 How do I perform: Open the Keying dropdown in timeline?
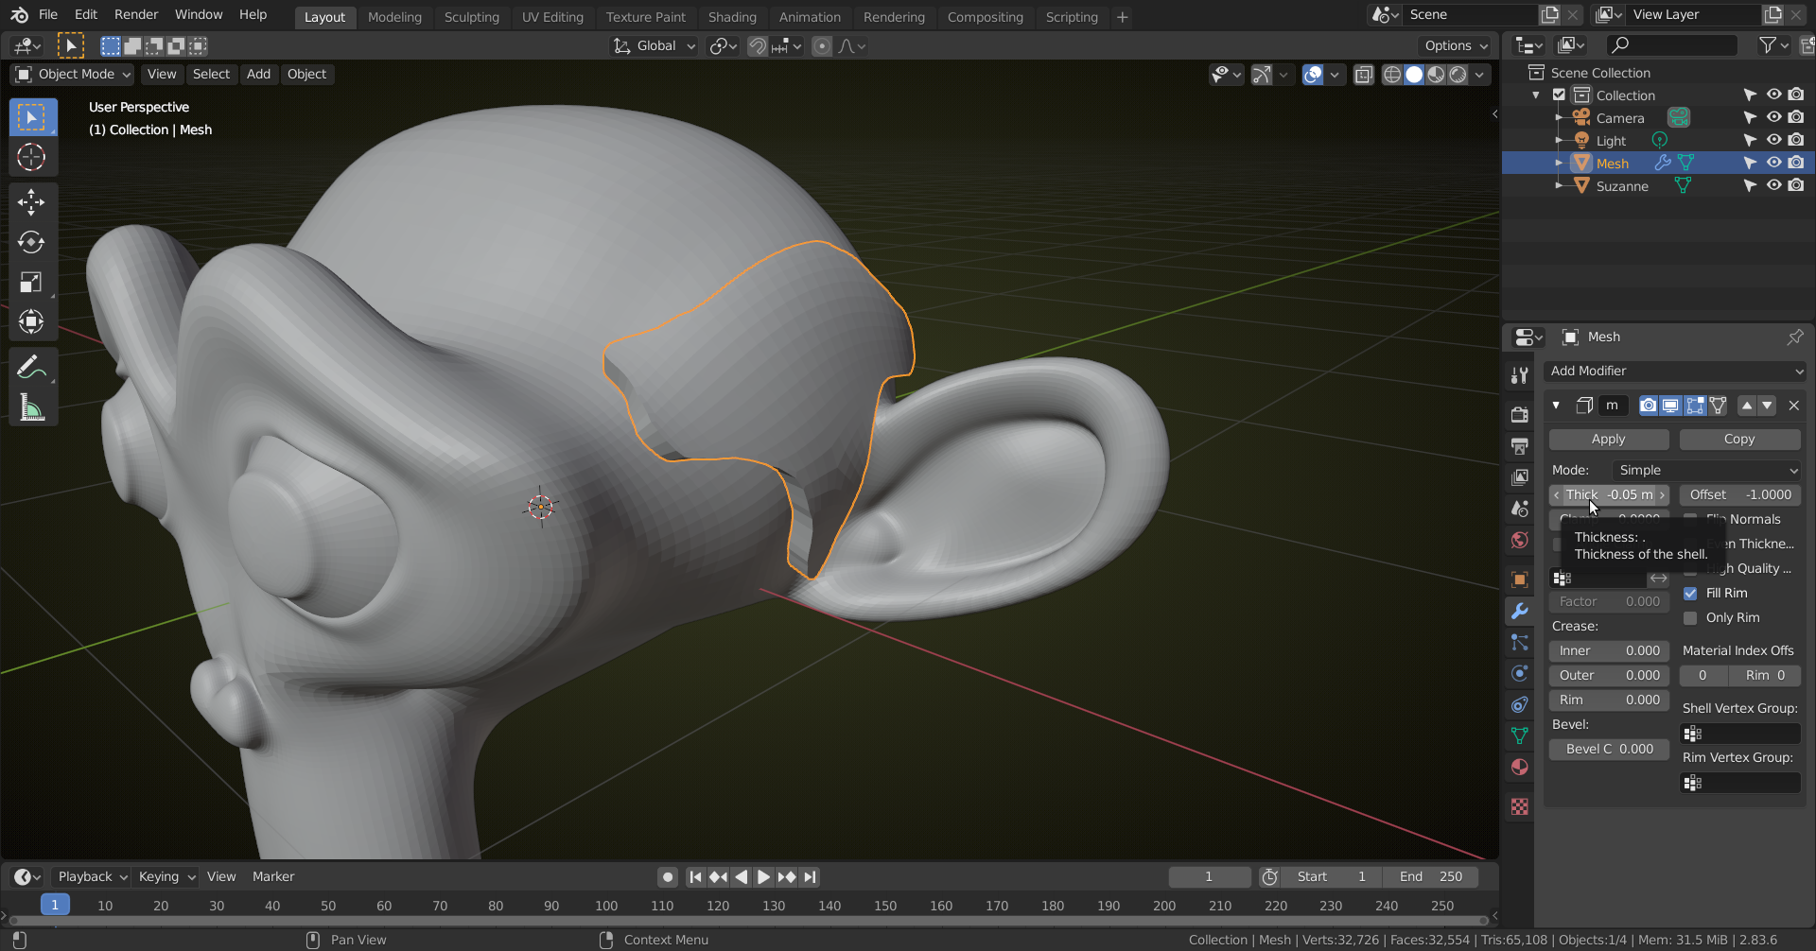[166, 877]
